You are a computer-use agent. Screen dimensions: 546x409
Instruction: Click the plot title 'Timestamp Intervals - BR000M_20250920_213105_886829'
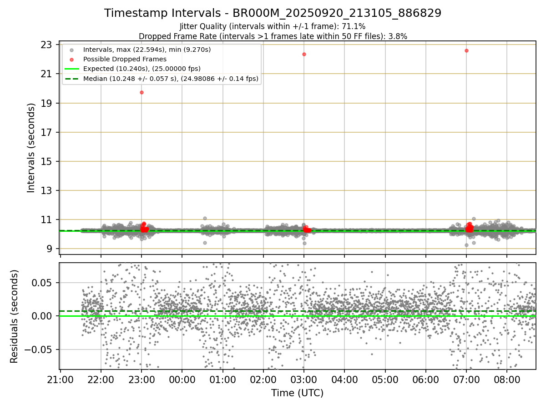(273, 13)
